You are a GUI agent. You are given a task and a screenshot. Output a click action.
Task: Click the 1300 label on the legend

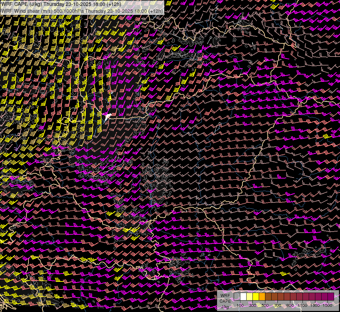[315, 305]
